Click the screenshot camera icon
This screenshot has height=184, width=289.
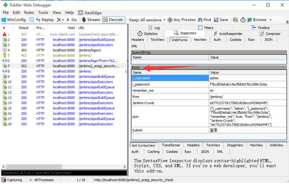click(x=235, y=20)
